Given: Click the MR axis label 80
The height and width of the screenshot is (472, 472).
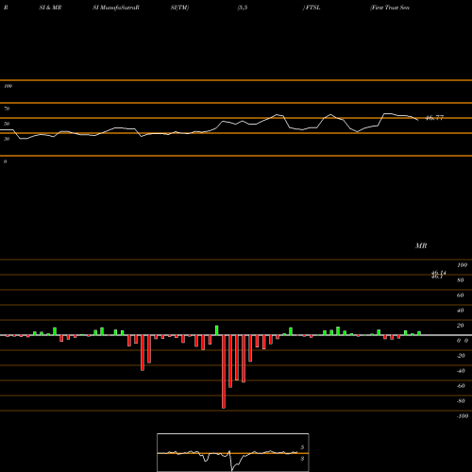Looking at the screenshot, I should tap(461, 280).
